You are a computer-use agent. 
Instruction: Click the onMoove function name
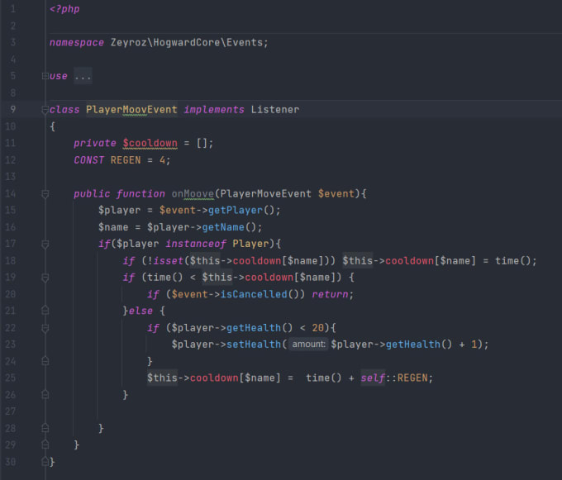pos(193,194)
